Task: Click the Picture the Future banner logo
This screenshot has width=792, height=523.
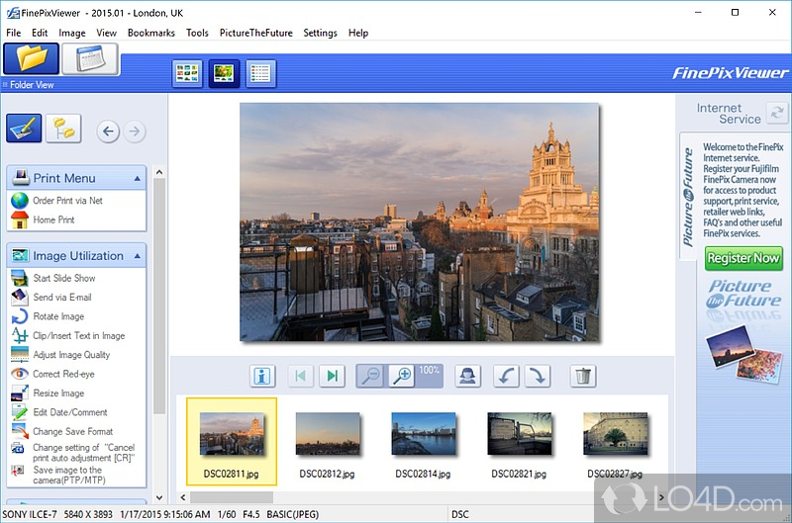Action: point(744,294)
